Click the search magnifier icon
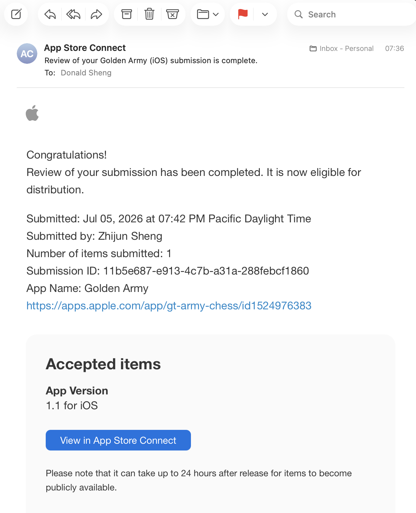Viewport: 416px width, 513px height. coord(299,14)
